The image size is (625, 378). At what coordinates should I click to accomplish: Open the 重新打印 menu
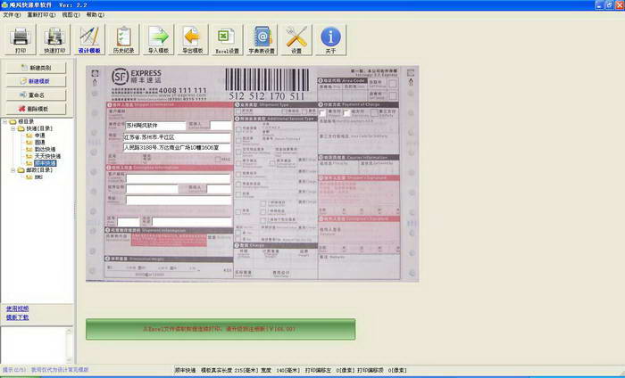[x=41, y=15]
